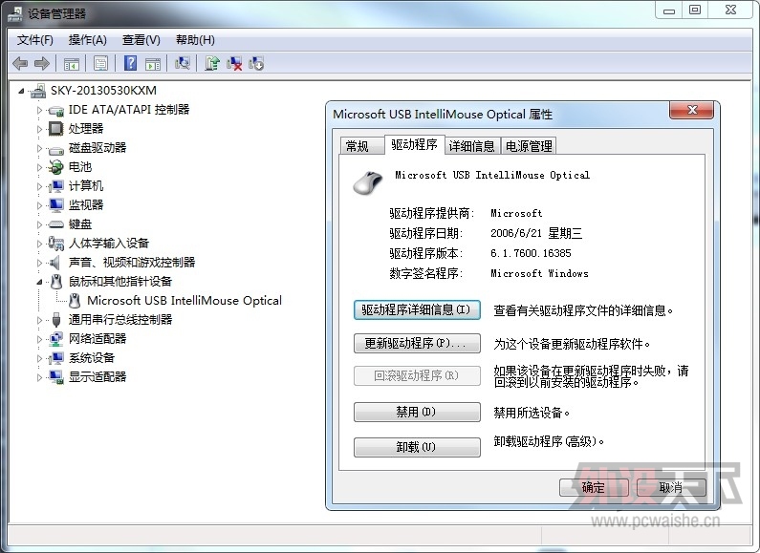760x553 pixels.
Task: Click the action pane toolbar icon
Action: point(153,63)
